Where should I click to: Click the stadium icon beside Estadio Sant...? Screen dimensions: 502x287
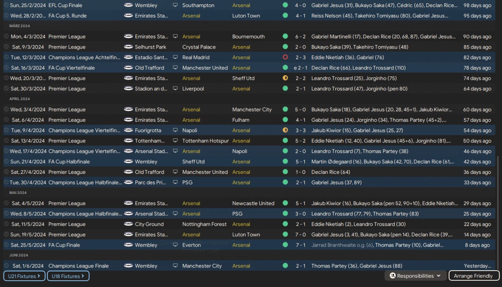pos(128,57)
